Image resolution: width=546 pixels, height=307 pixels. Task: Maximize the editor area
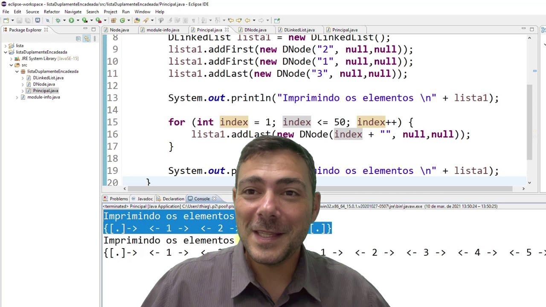click(x=532, y=29)
